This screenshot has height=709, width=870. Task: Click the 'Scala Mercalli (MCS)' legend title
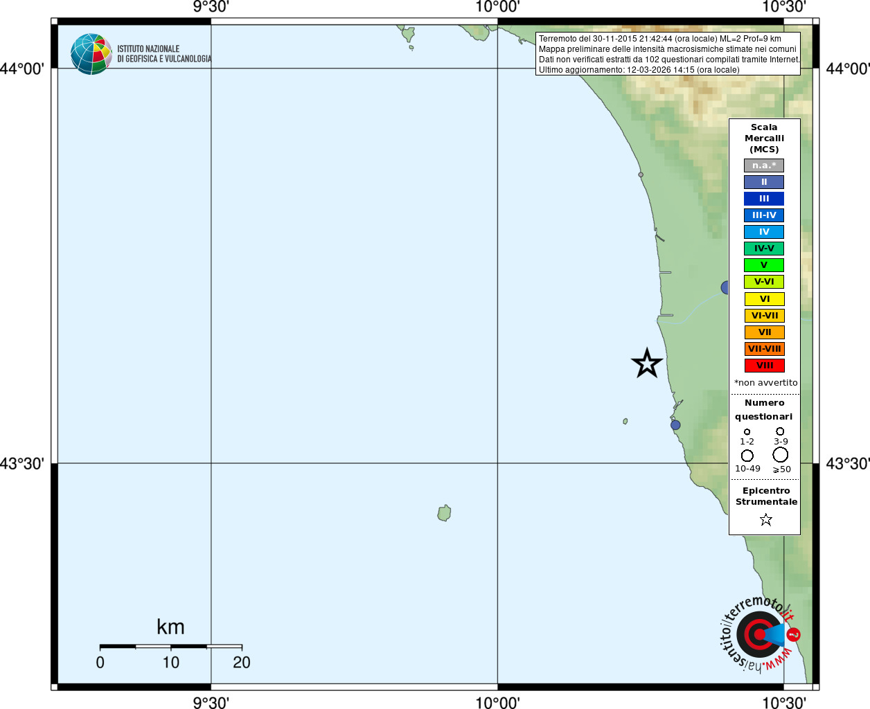(764, 138)
